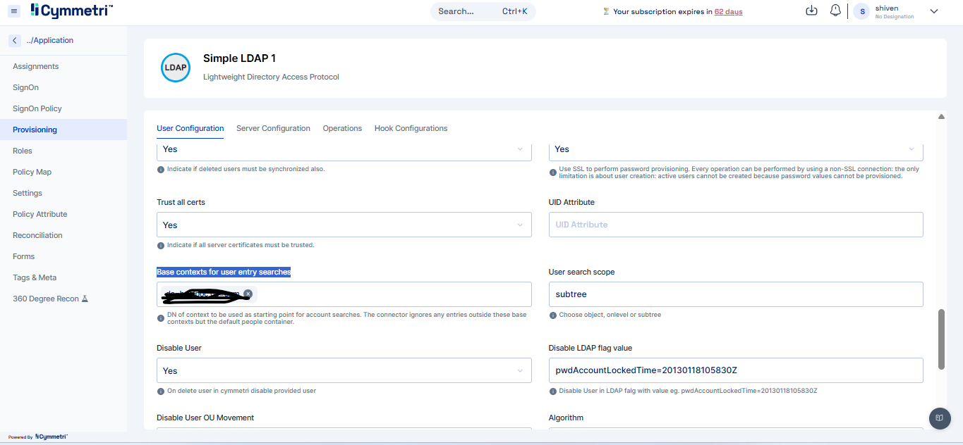Open Settings in the sidebar
Viewport: 963px width, 445px height.
[x=63, y=193]
